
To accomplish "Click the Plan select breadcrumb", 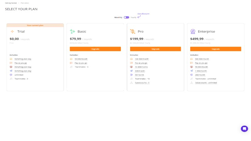I will pyautogui.click(x=25, y=3).
